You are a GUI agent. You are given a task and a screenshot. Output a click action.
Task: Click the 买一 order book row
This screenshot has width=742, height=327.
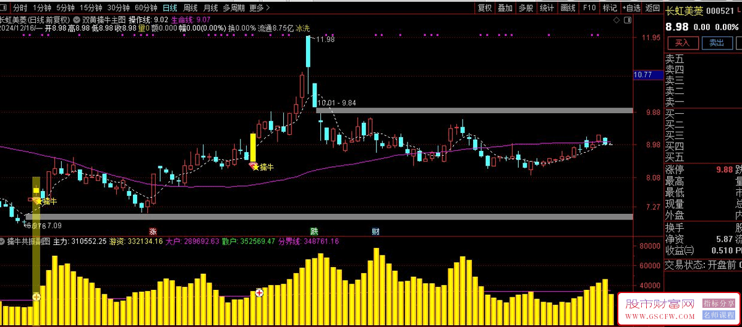(x=703, y=114)
